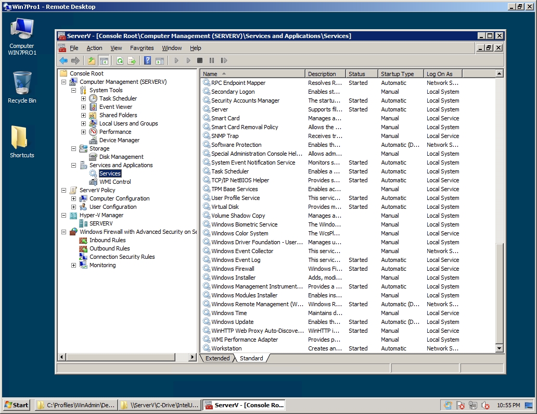Open the File menu

(x=74, y=48)
